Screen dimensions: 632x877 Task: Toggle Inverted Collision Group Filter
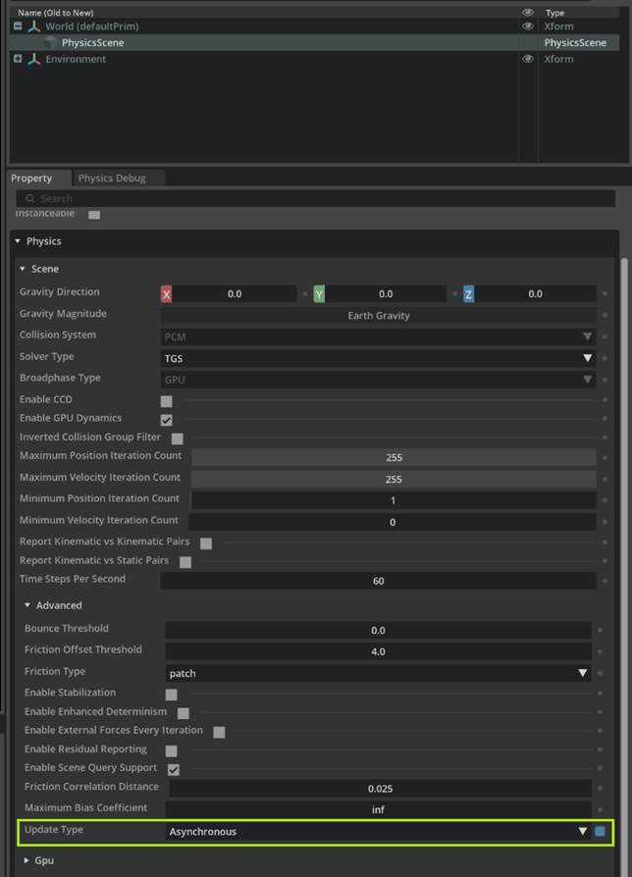pos(178,438)
